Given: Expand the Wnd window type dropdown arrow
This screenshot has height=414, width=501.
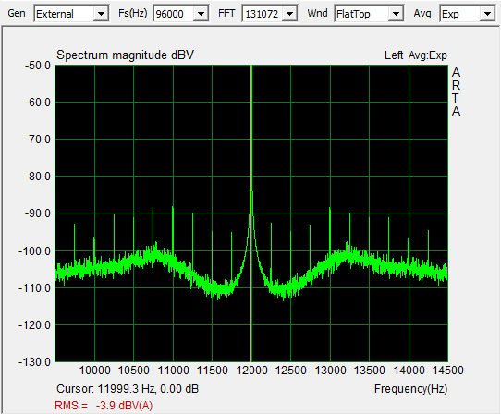Looking at the screenshot, I should (396, 14).
